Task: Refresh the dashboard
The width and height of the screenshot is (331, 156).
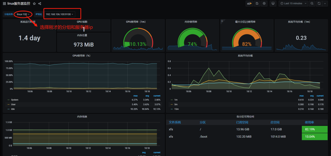Action: [x=319, y=3]
